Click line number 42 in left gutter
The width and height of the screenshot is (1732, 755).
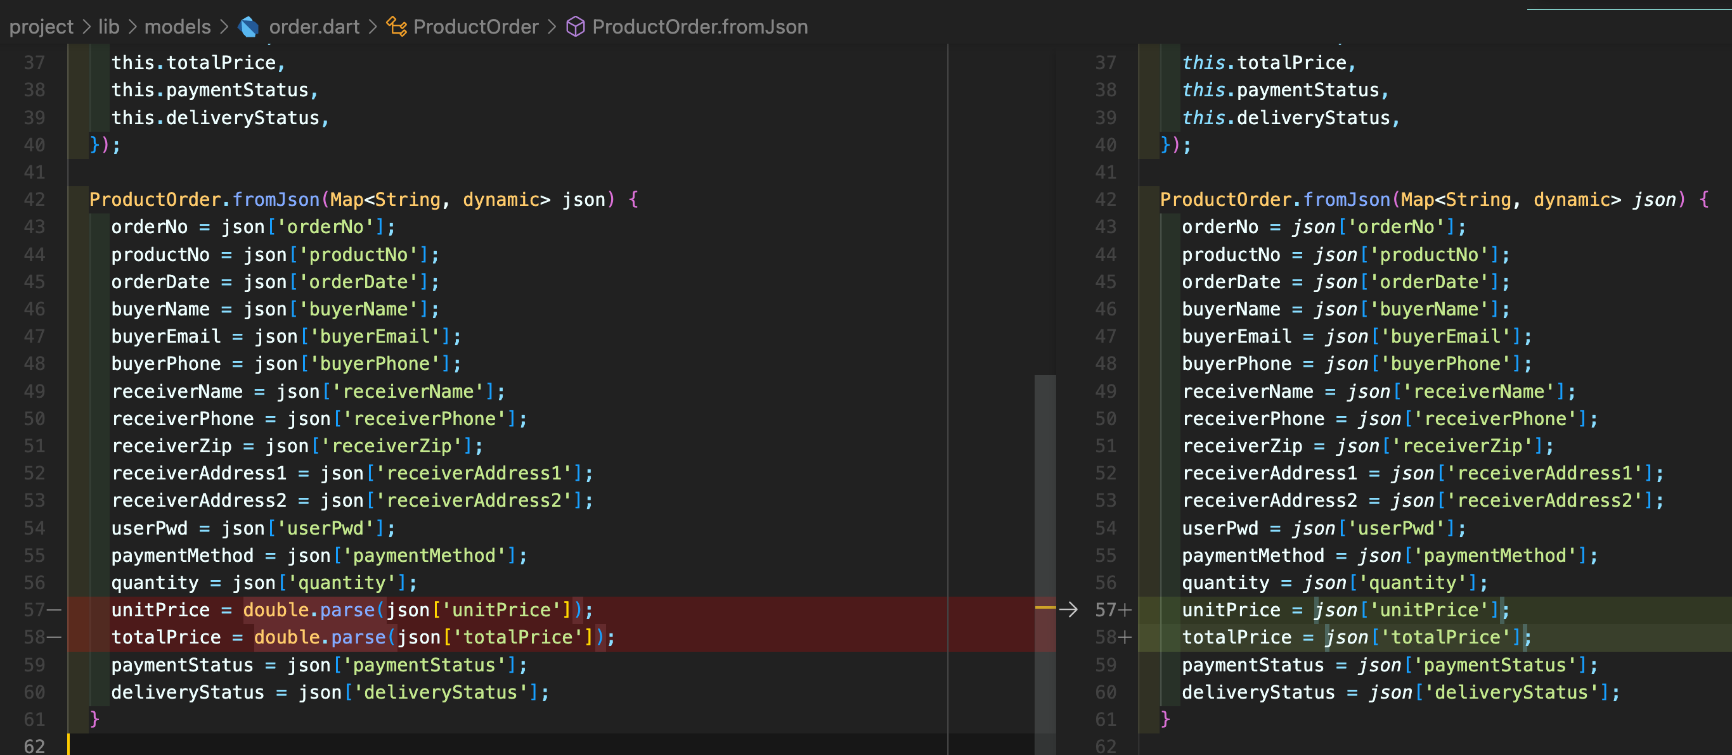point(34,200)
